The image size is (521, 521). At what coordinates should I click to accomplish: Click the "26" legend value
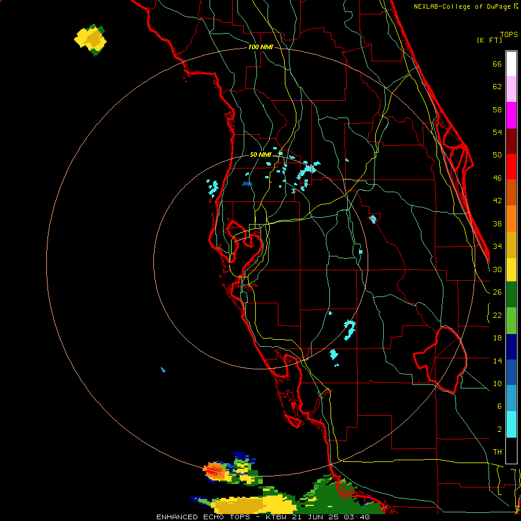[497, 292]
